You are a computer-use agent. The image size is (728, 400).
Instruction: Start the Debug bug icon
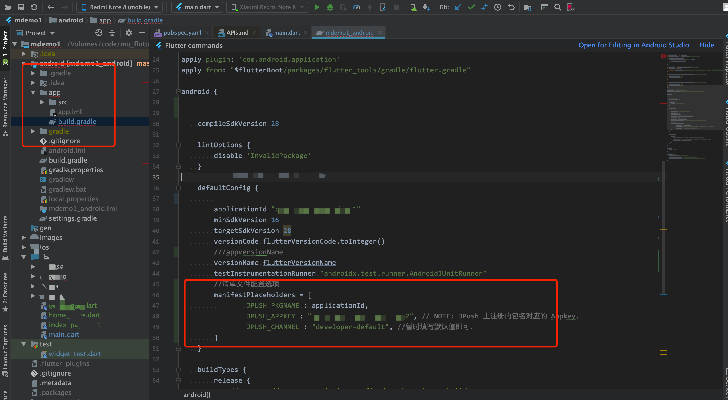click(x=330, y=7)
